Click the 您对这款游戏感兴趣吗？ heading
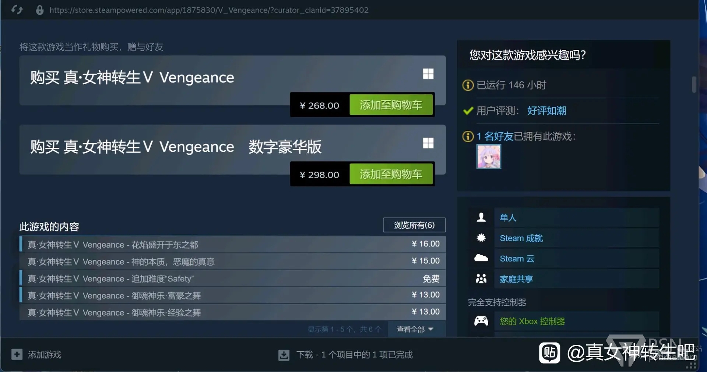Screen dimensions: 707x372 click(527, 55)
